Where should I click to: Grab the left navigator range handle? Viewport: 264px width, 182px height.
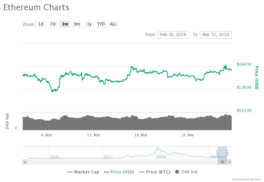(218, 153)
